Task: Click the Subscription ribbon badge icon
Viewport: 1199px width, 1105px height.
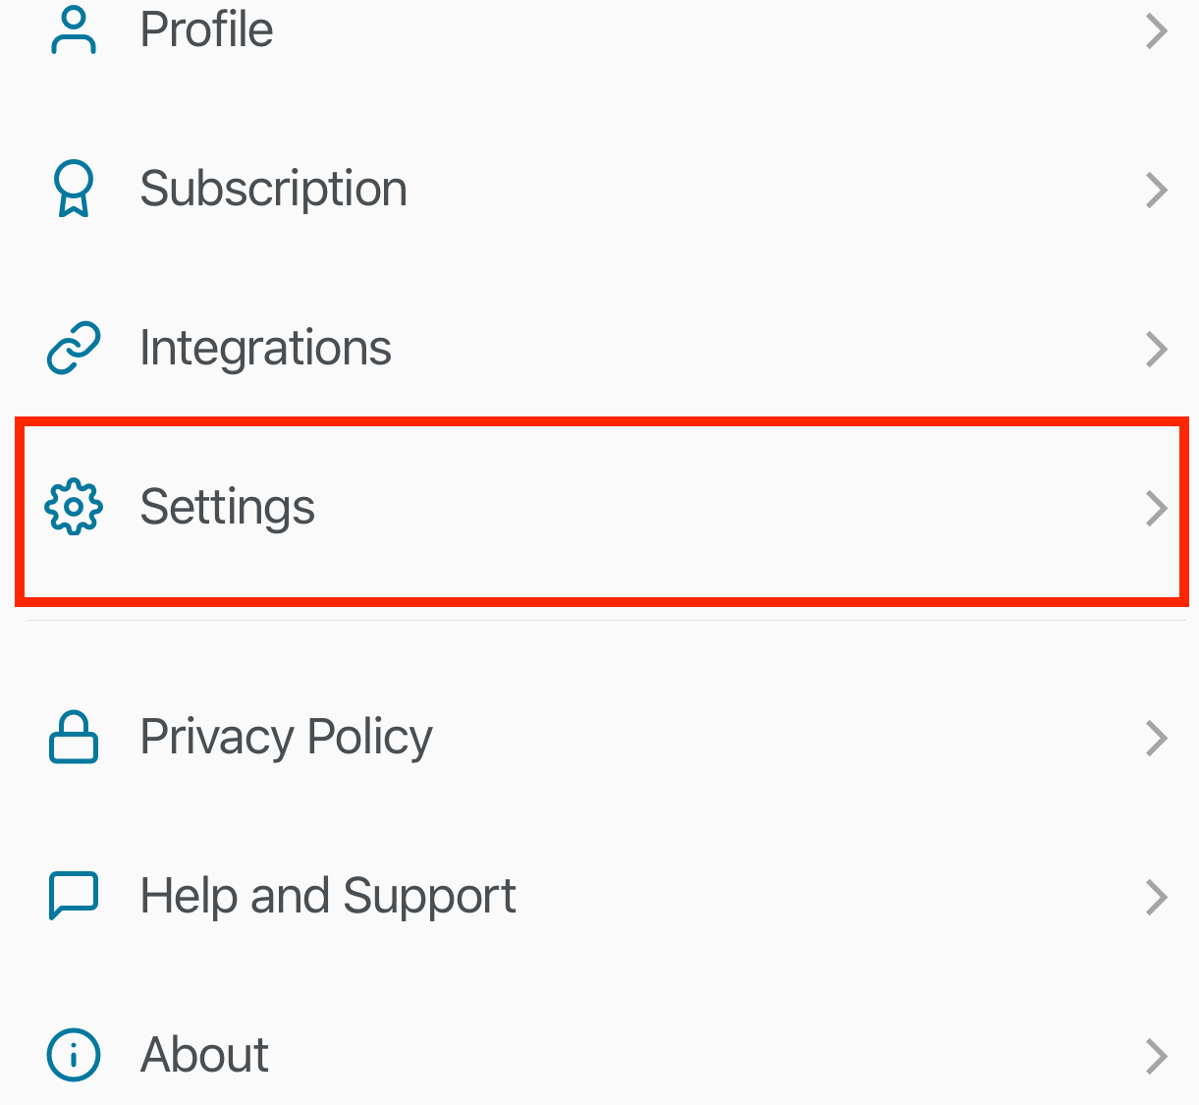Action: click(74, 189)
